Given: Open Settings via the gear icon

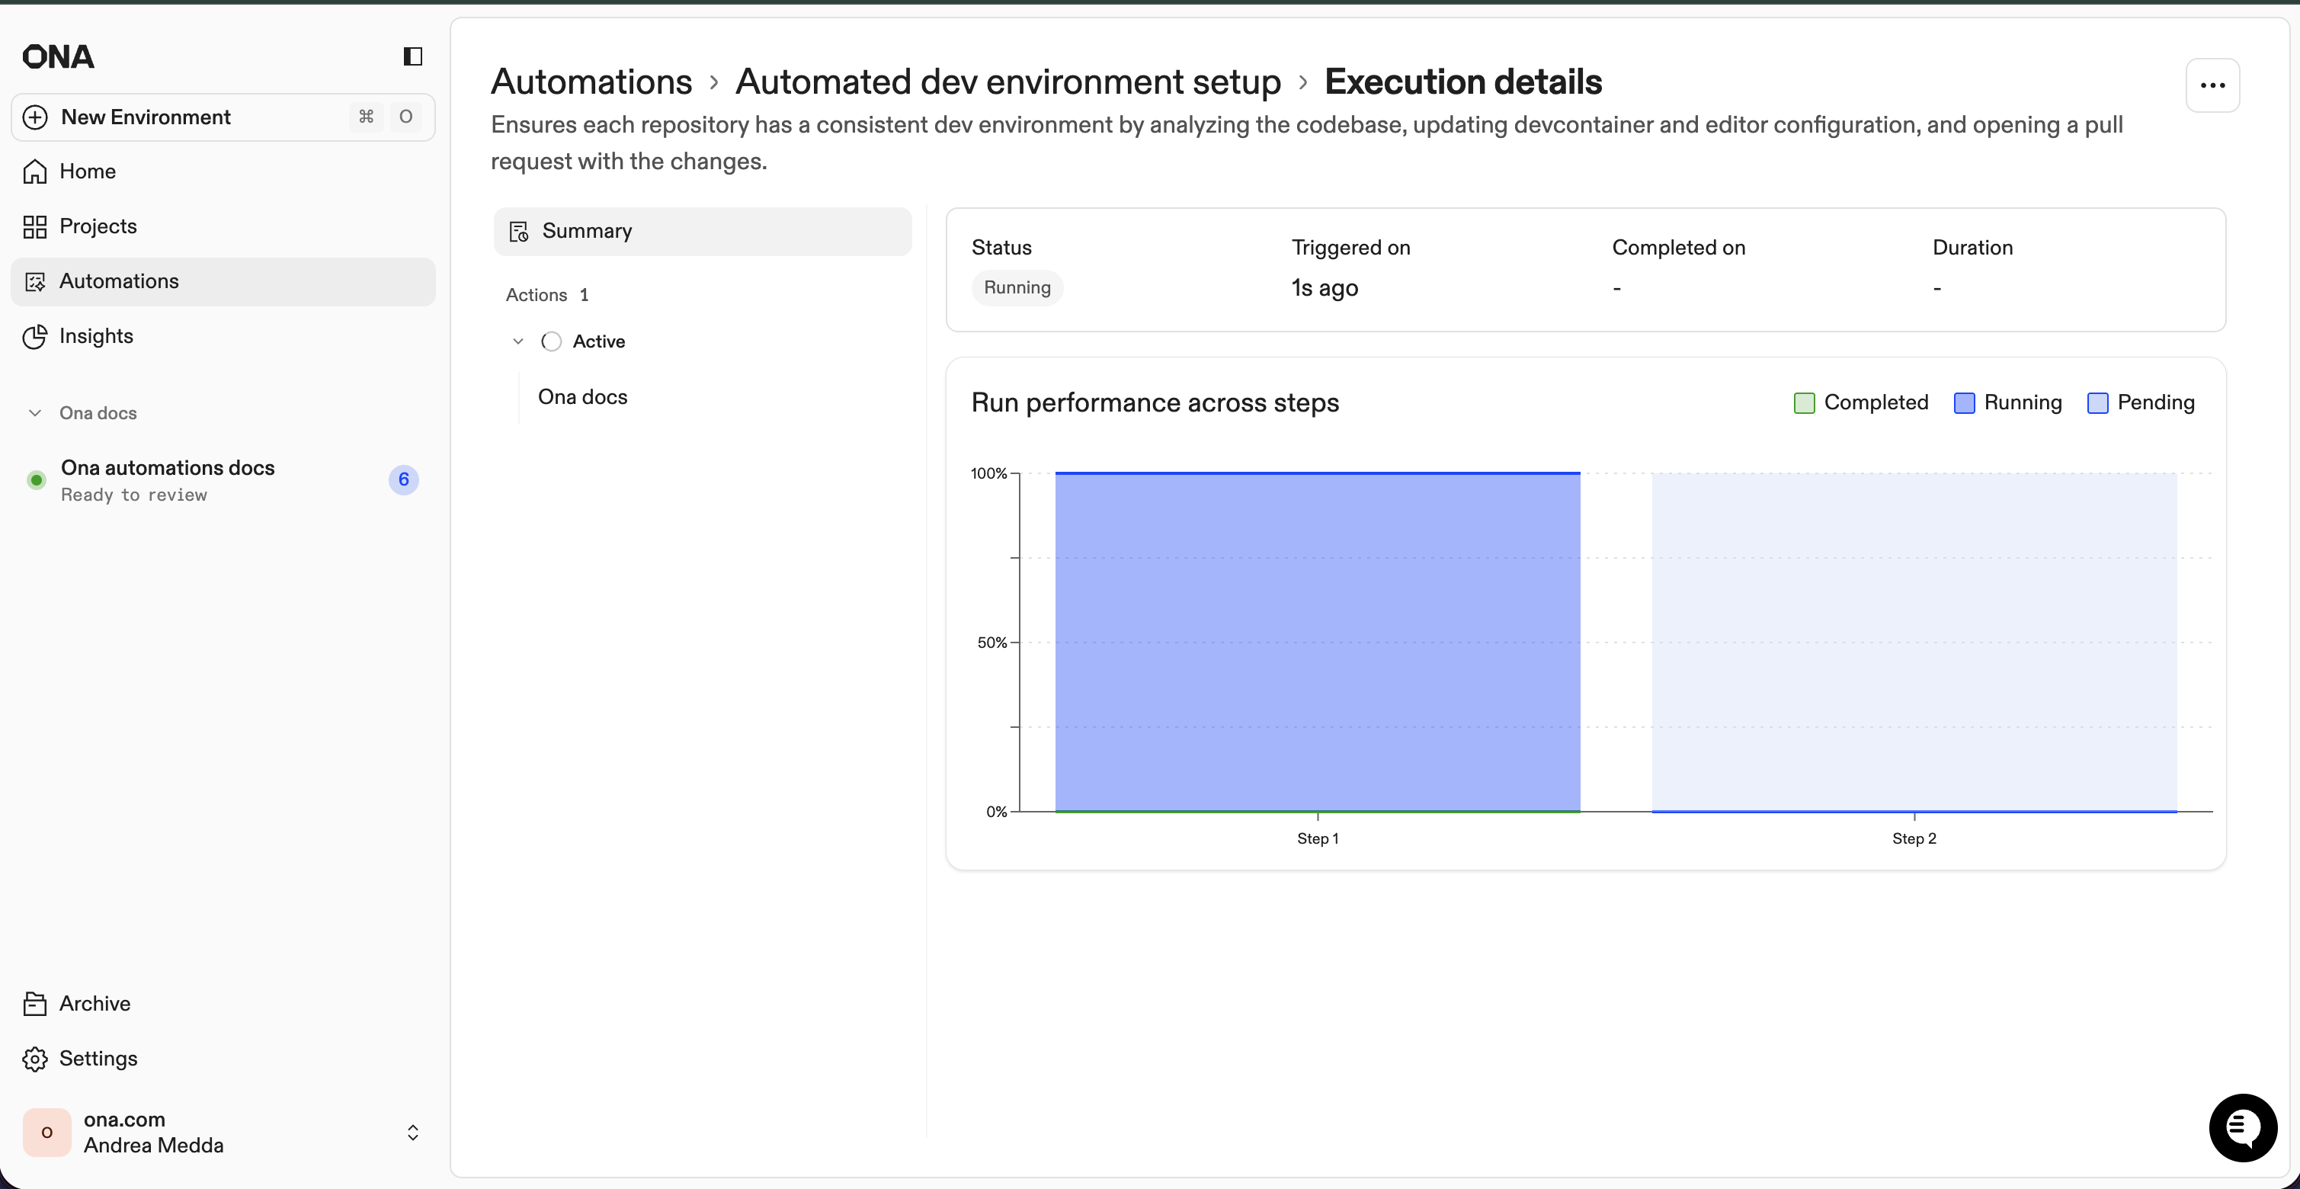Looking at the screenshot, I should [x=35, y=1059].
